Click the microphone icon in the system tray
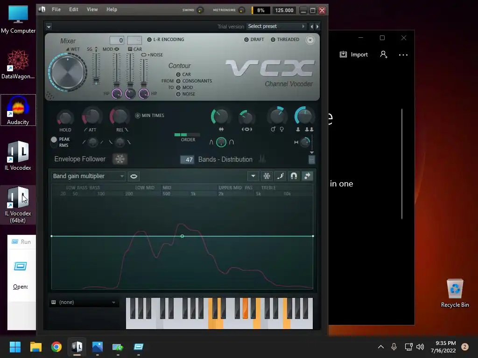The height and width of the screenshot is (358, 478). coord(394,347)
